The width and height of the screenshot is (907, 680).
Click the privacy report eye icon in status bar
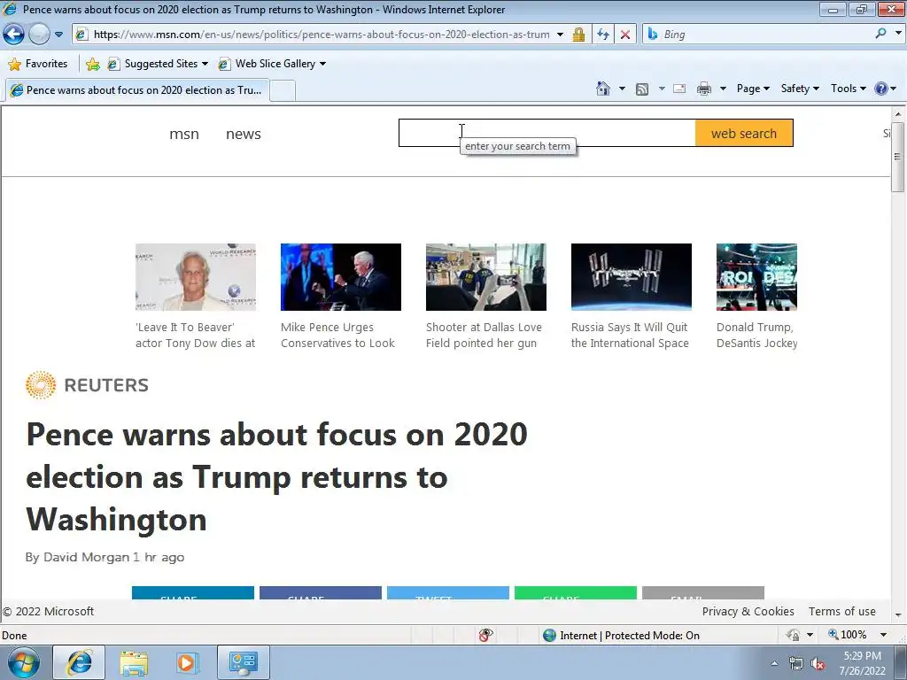coord(486,636)
